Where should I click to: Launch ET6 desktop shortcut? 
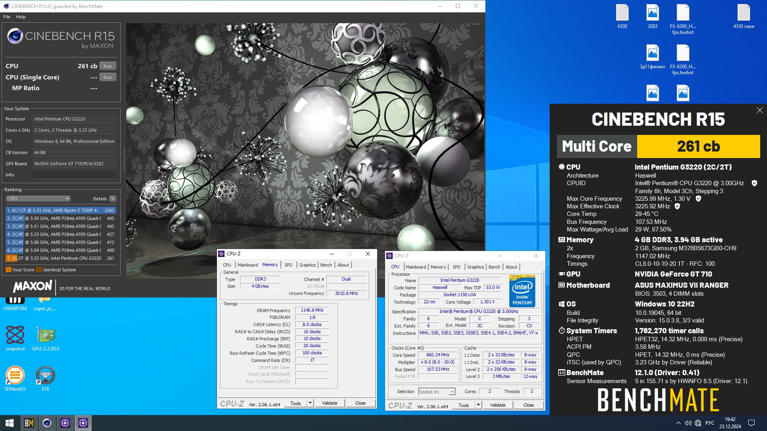[46, 379]
